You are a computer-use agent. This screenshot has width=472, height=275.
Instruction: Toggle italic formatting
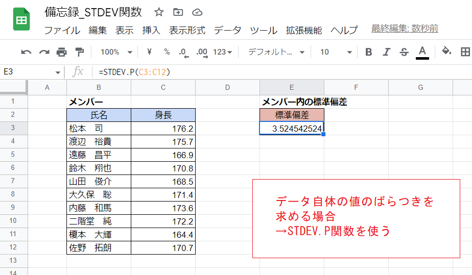pyautogui.click(x=386, y=52)
